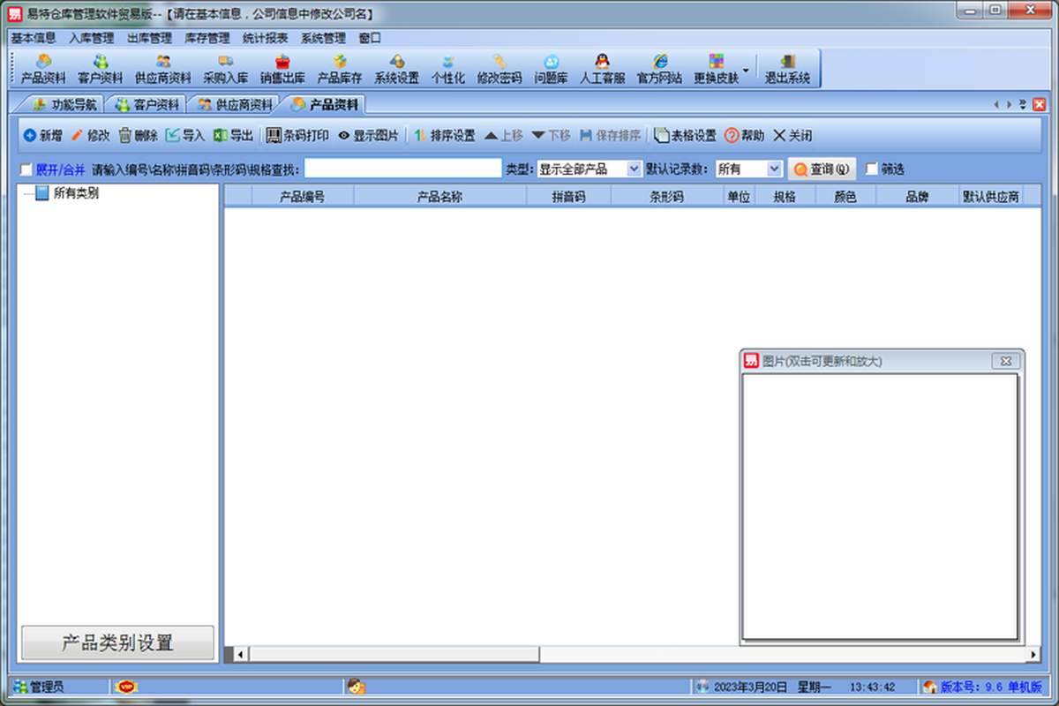The width and height of the screenshot is (1059, 706).
Task: Click the 条码打印 barcode icon
Action: tap(274, 136)
